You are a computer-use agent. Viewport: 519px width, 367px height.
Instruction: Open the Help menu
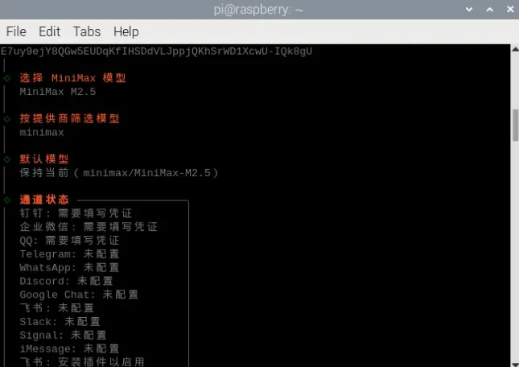coord(126,31)
